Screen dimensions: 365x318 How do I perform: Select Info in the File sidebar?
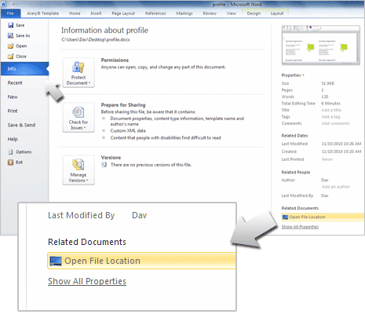point(24,69)
